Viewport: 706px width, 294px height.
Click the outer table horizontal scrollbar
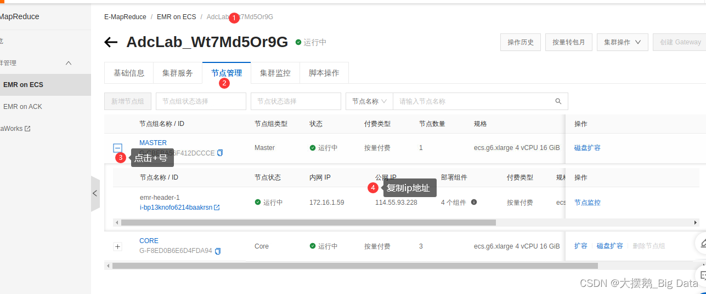[x=355, y=266]
